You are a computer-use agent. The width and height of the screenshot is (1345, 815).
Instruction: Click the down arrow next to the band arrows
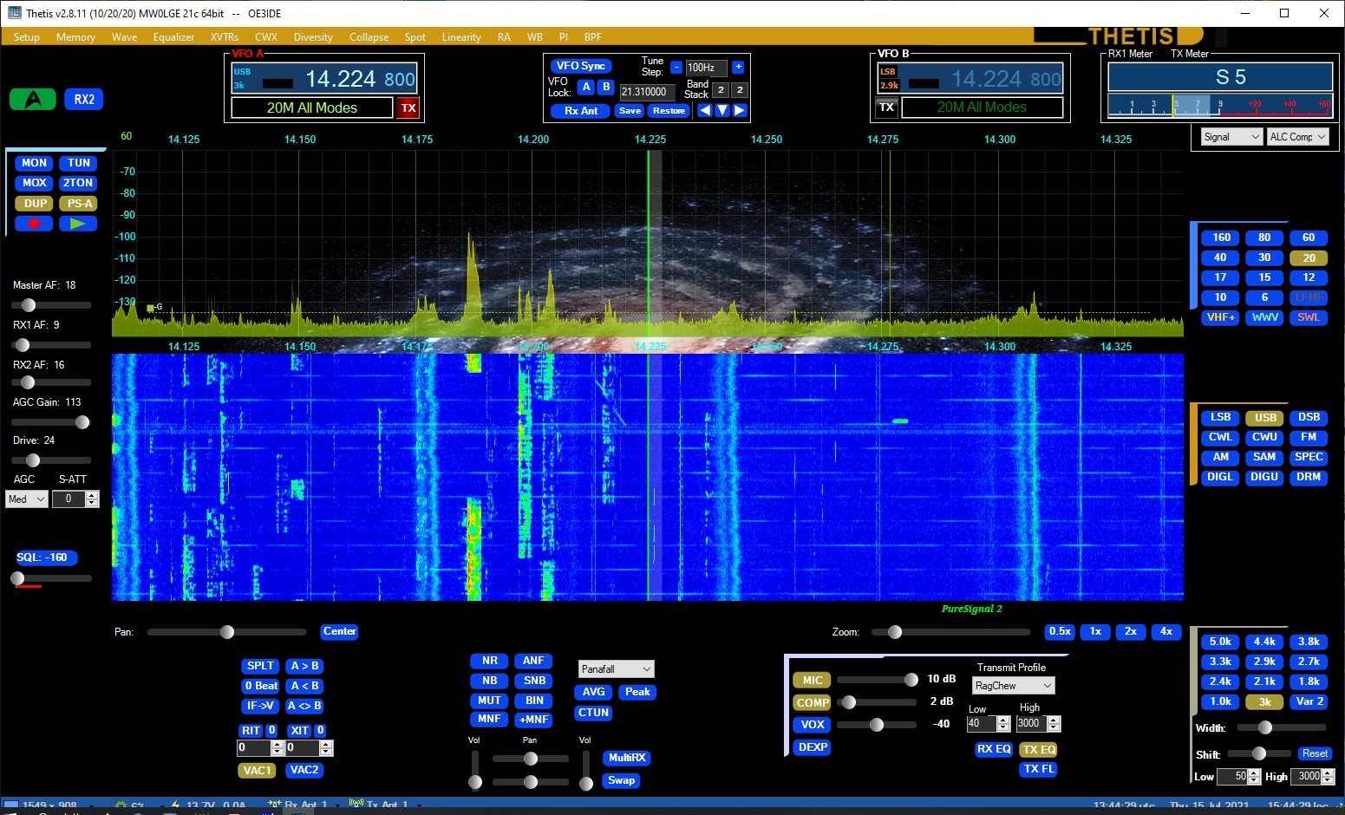click(722, 110)
